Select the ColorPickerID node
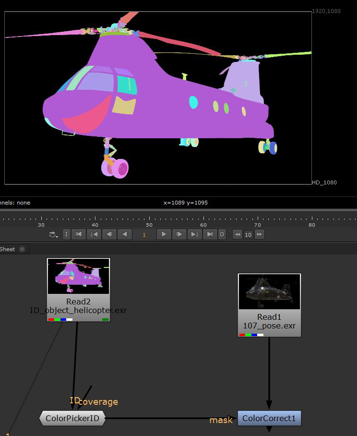This screenshot has width=357, height=436. click(x=72, y=418)
